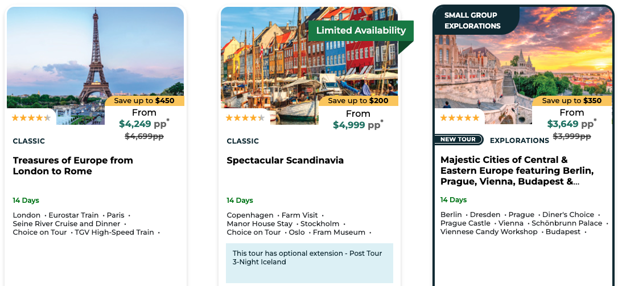Open Treasures of Europe from London to Rome
This screenshot has height=286, width=618.
73,166
